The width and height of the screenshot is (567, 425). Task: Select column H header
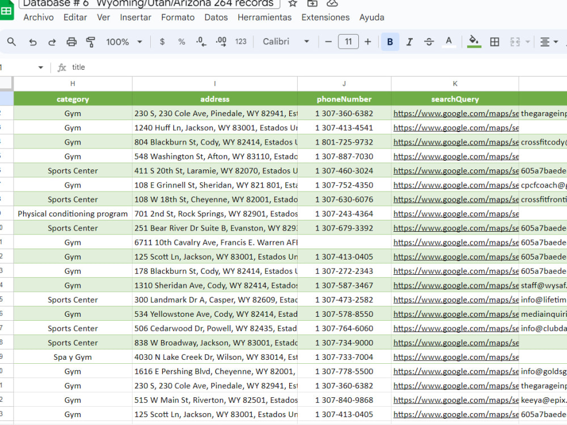tap(73, 84)
